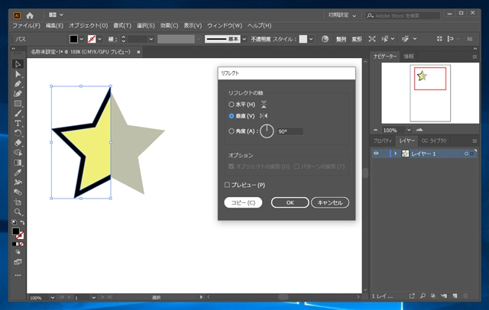Click the toolbox fill color square
The image size is (489, 310).
coord(15,231)
